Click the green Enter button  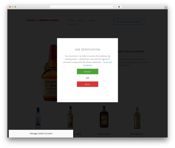tap(87, 71)
